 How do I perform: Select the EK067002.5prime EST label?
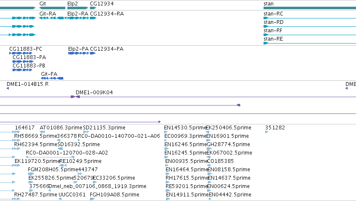click(x=230, y=153)
